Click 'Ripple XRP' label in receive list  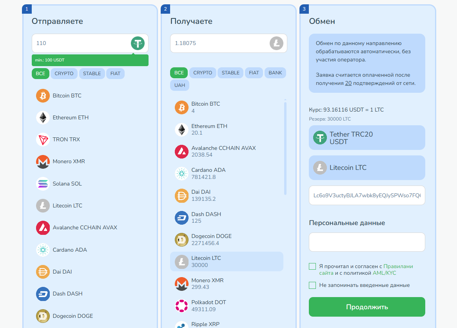[x=205, y=324]
